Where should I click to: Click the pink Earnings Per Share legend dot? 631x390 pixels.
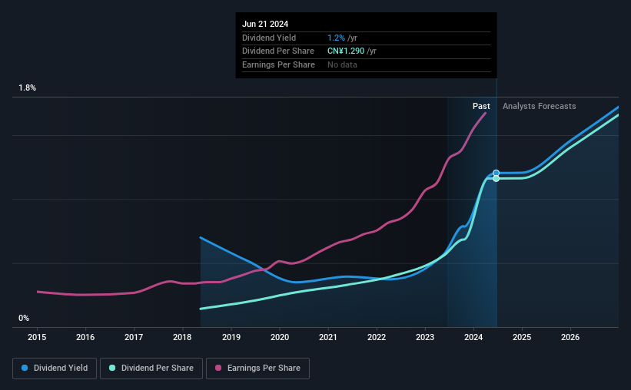coord(218,368)
